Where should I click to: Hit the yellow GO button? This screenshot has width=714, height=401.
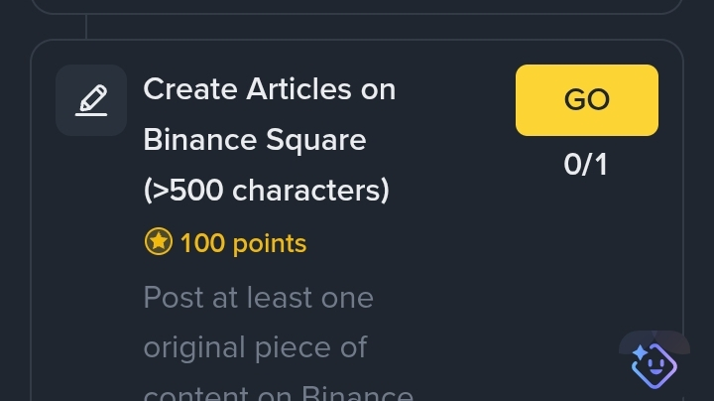(x=586, y=100)
